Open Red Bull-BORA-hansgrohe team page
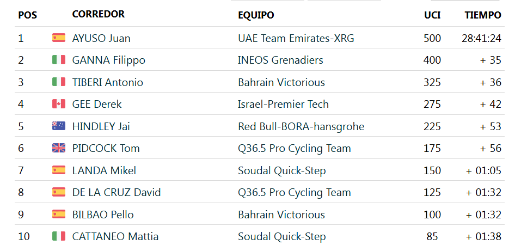 click(x=301, y=126)
